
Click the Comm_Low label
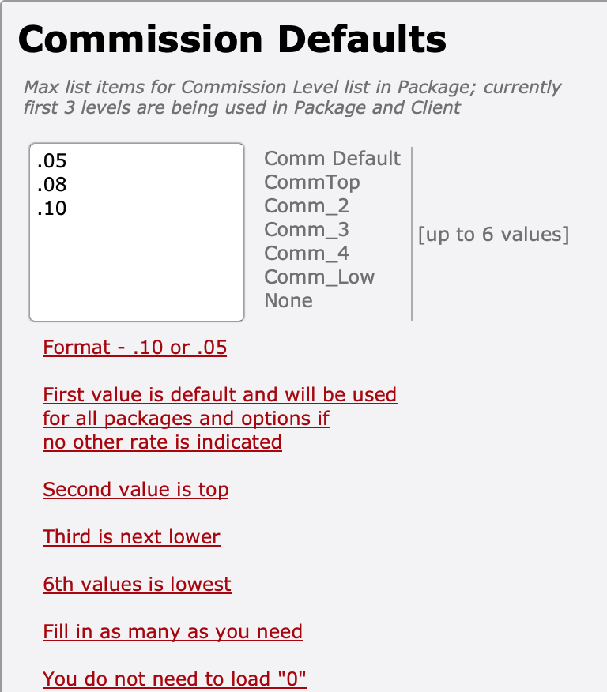319,277
